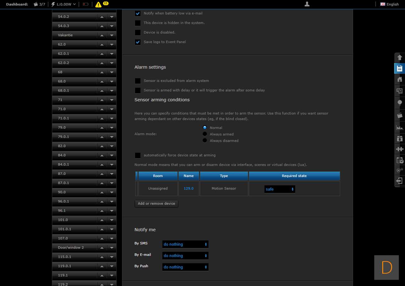The height and width of the screenshot is (286, 405).
Task: Click the bar chart energy panel icon
Action: click(399, 127)
